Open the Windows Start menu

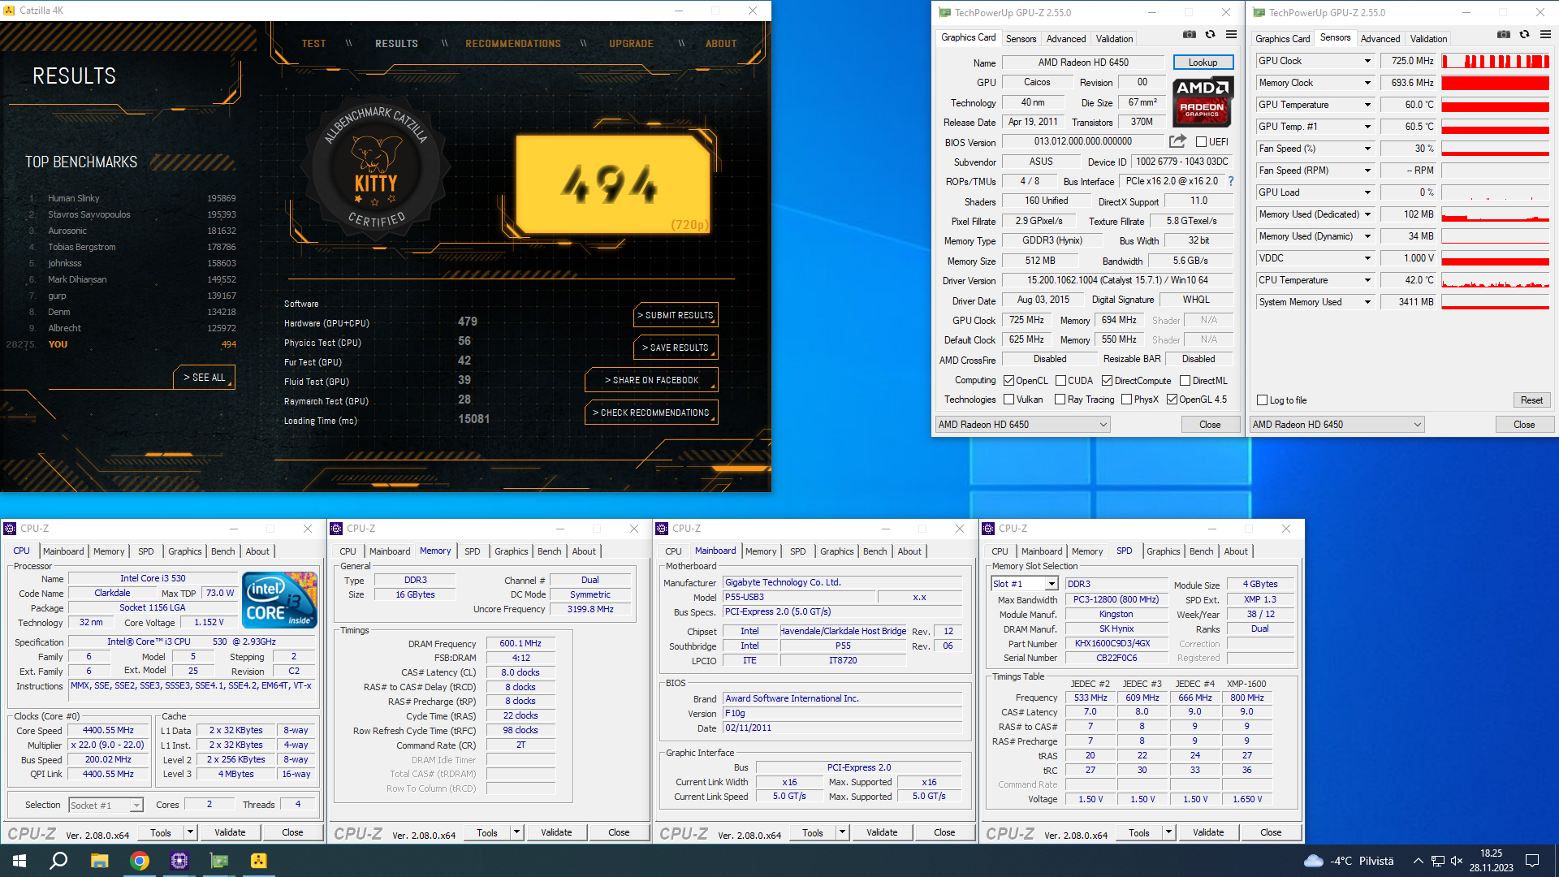point(19,861)
